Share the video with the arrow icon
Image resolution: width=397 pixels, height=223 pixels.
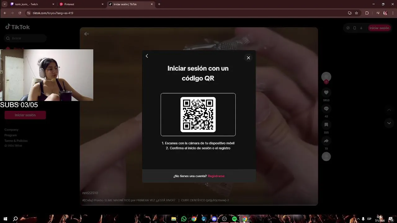pos(326,141)
